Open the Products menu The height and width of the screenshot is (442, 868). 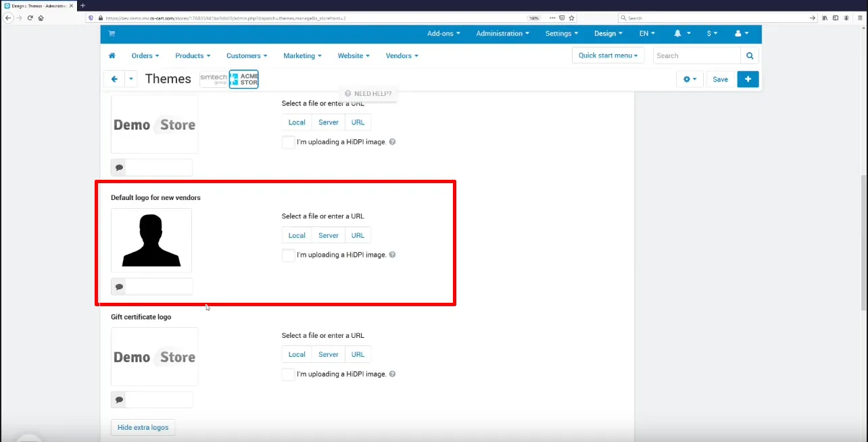(193, 56)
